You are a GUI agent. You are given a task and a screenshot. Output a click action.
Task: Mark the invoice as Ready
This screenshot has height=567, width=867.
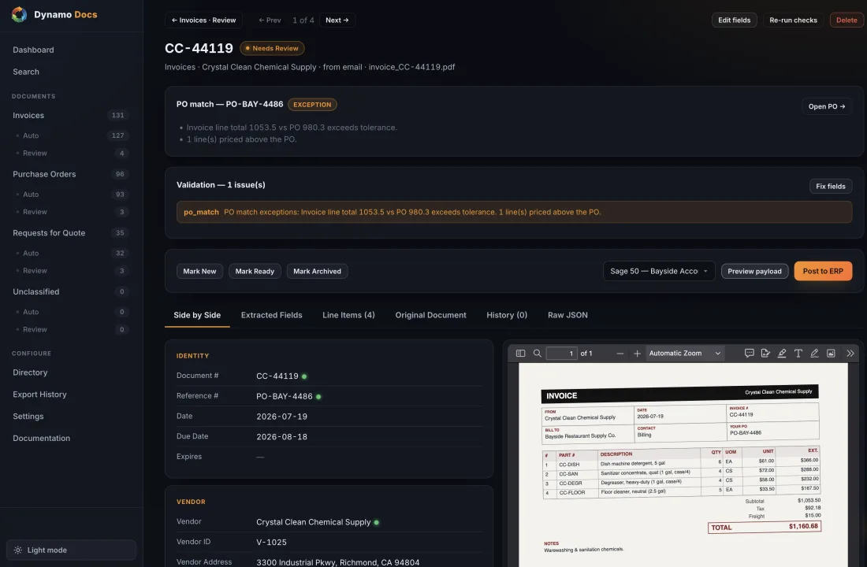(x=255, y=271)
